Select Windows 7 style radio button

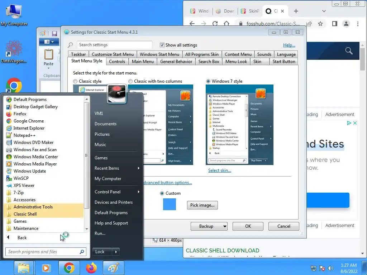(208, 81)
